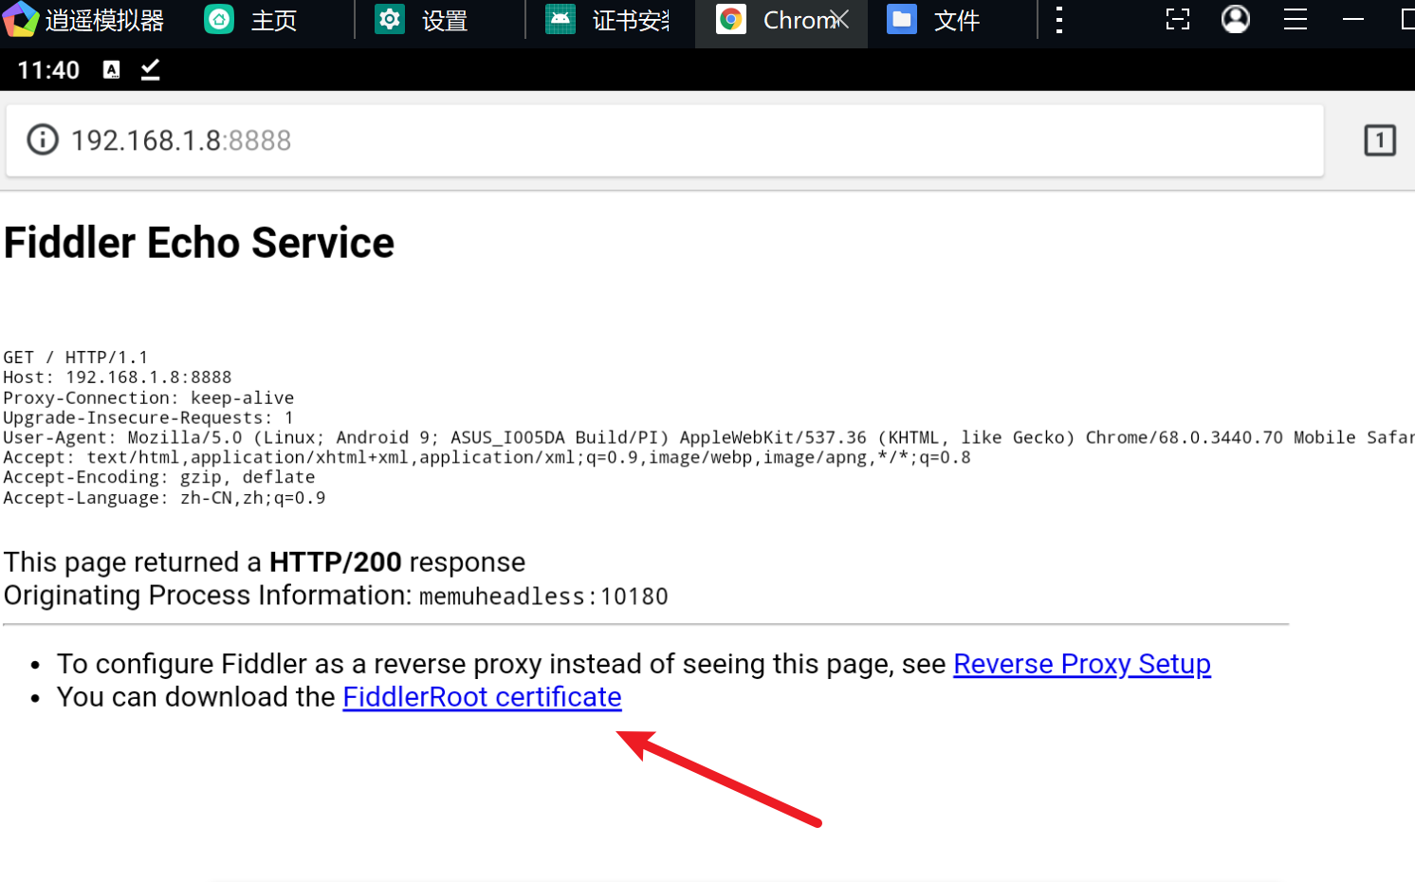Click the blue folder icon on 文件 tab
The width and height of the screenshot is (1415, 882).
tap(902, 20)
